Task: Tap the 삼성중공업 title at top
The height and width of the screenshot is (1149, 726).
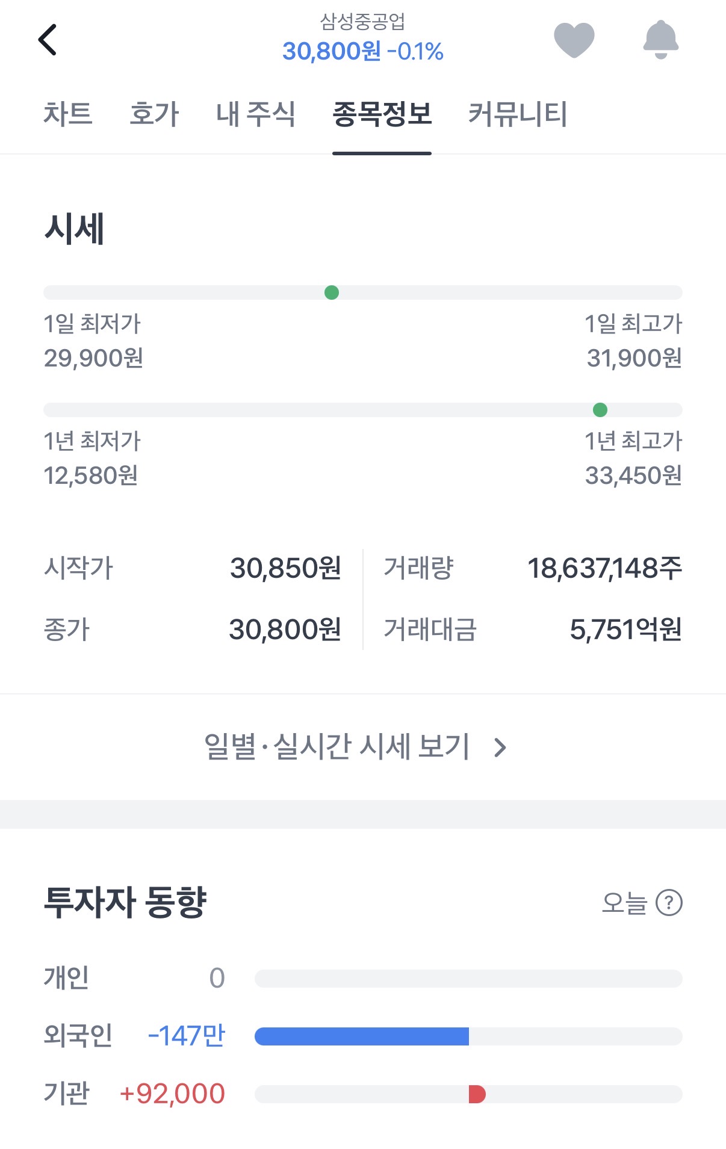Action: [x=362, y=22]
